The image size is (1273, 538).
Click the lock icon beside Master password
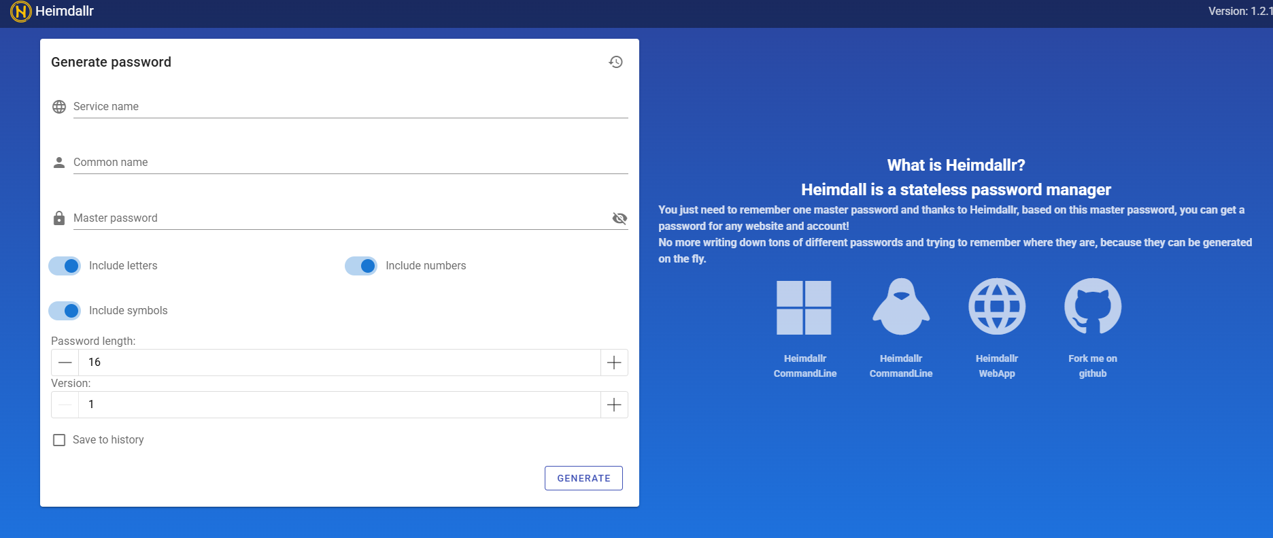pyautogui.click(x=59, y=218)
